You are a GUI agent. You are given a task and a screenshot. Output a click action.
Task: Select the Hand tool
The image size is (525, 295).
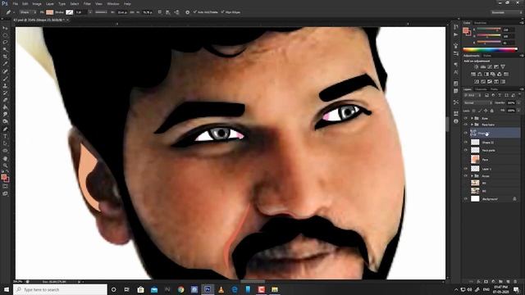tap(5, 158)
